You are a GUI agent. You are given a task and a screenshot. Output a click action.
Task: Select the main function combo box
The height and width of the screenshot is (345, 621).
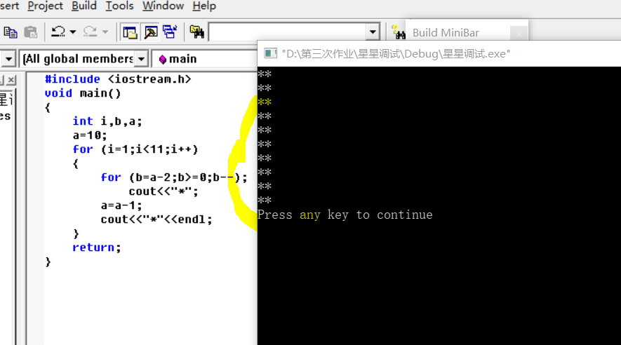[205, 60]
